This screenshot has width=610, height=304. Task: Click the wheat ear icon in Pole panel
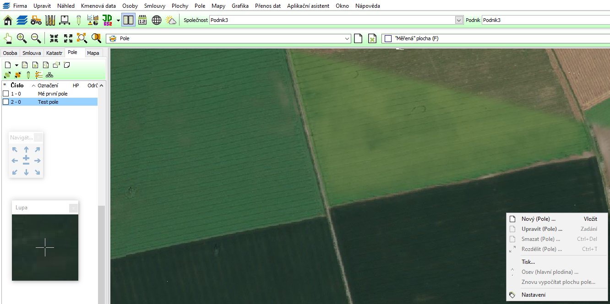(28, 75)
